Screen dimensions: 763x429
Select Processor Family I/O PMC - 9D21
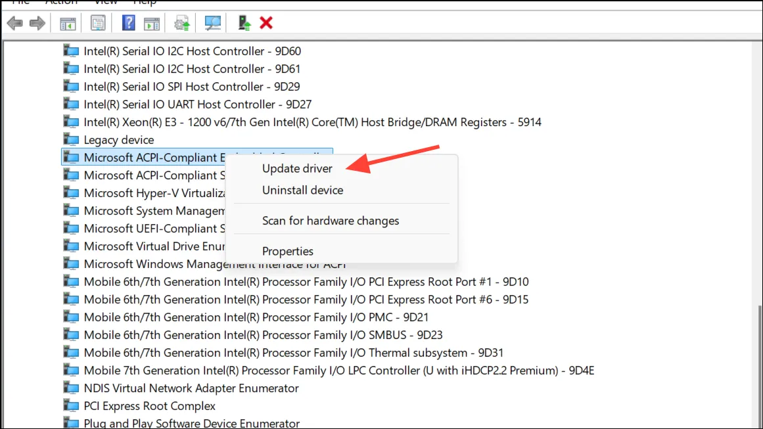point(256,317)
